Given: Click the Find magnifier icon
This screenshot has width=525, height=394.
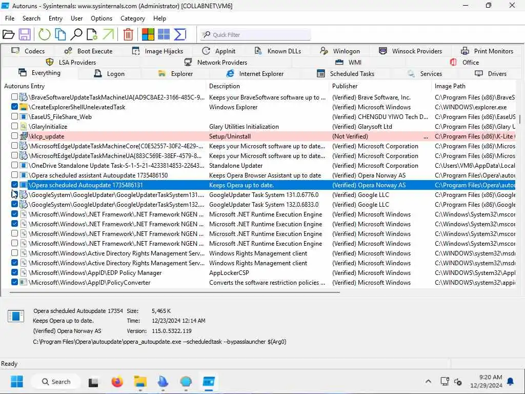Looking at the screenshot, I should (x=77, y=34).
